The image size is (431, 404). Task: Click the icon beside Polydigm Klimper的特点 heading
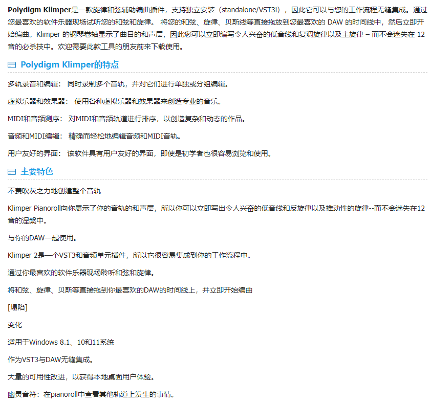[x=12, y=65]
